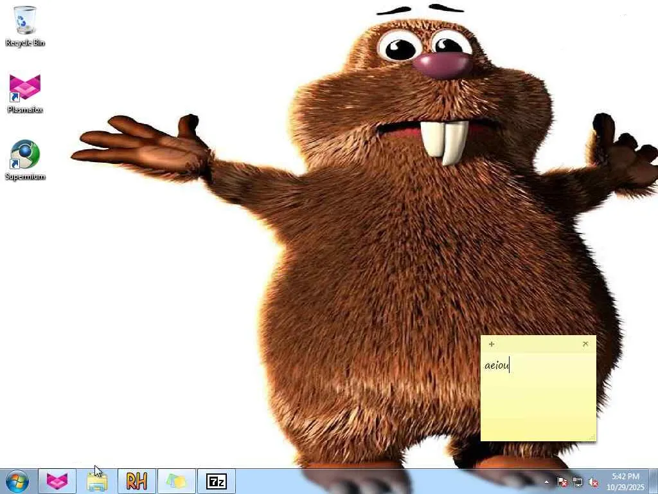The height and width of the screenshot is (494, 658).
Task: Click the muted volume tray icon
Action: 593,482
